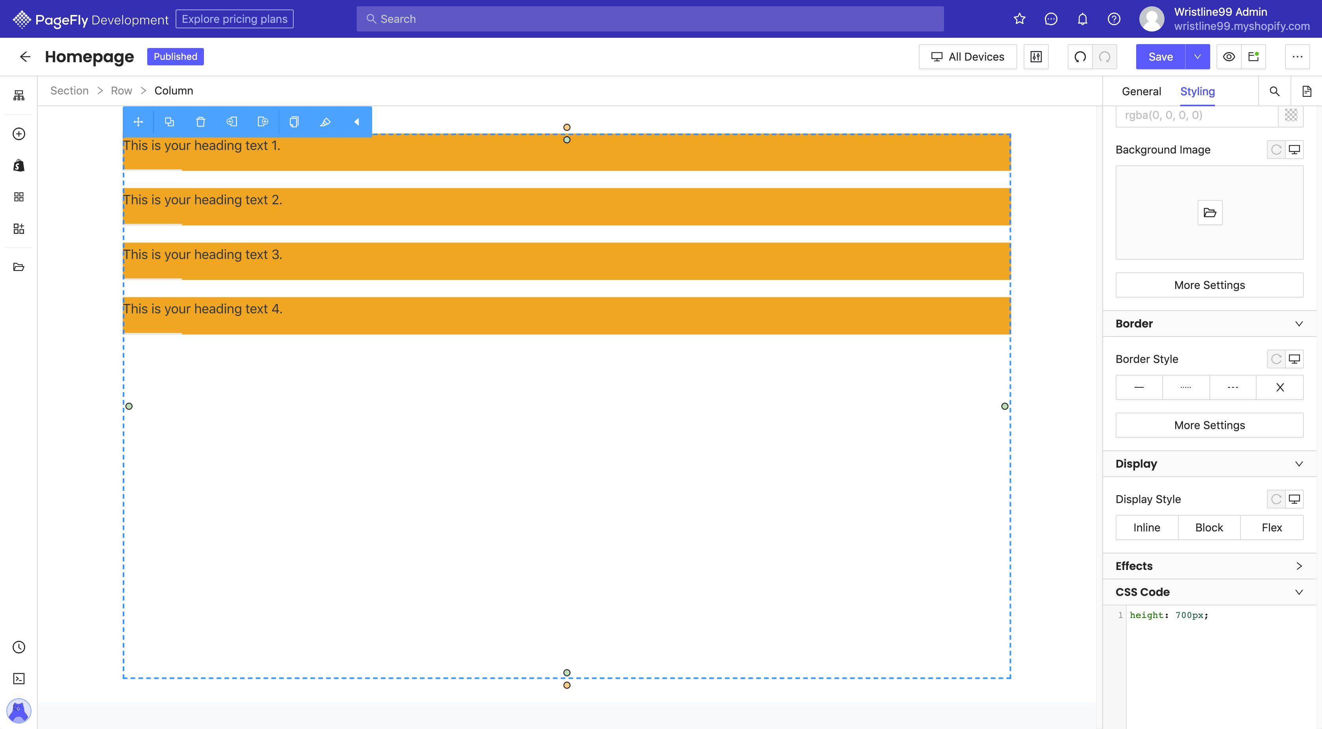
Task: Collapse the column toolbar with the arrow
Action: (x=357, y=122)
